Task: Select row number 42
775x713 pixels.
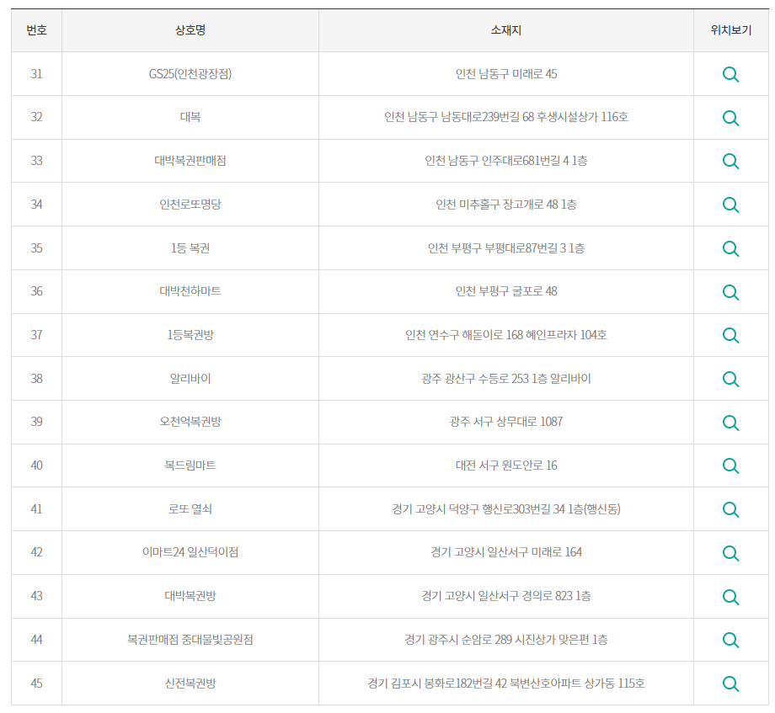Action: 36,551
